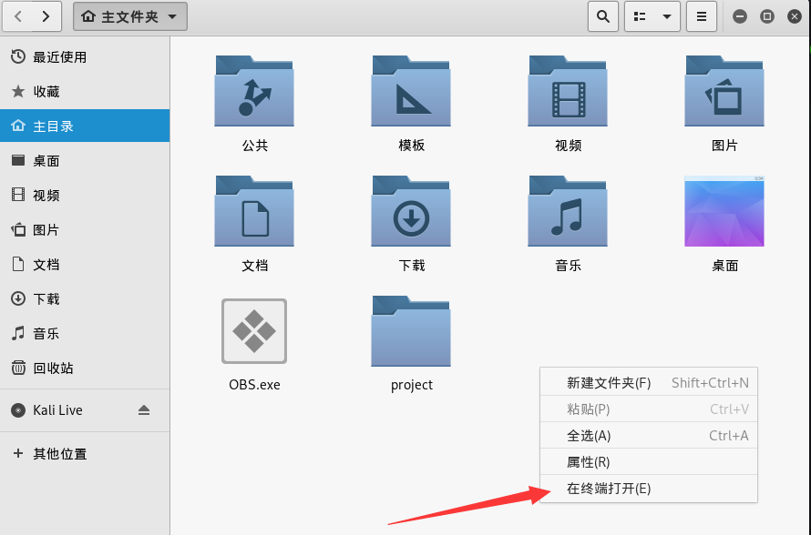The width and height of the screenshot is (811, 535).
Task: Choose 属性(R) from context menu
Action: pos(649,461)
